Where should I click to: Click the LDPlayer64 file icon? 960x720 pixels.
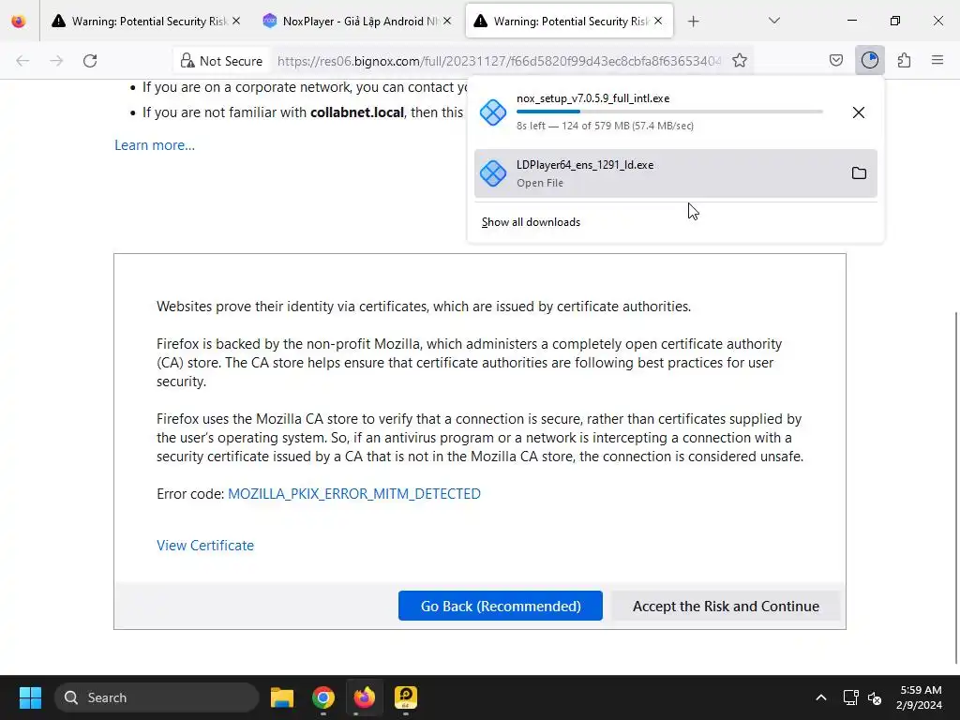point(493,173)
